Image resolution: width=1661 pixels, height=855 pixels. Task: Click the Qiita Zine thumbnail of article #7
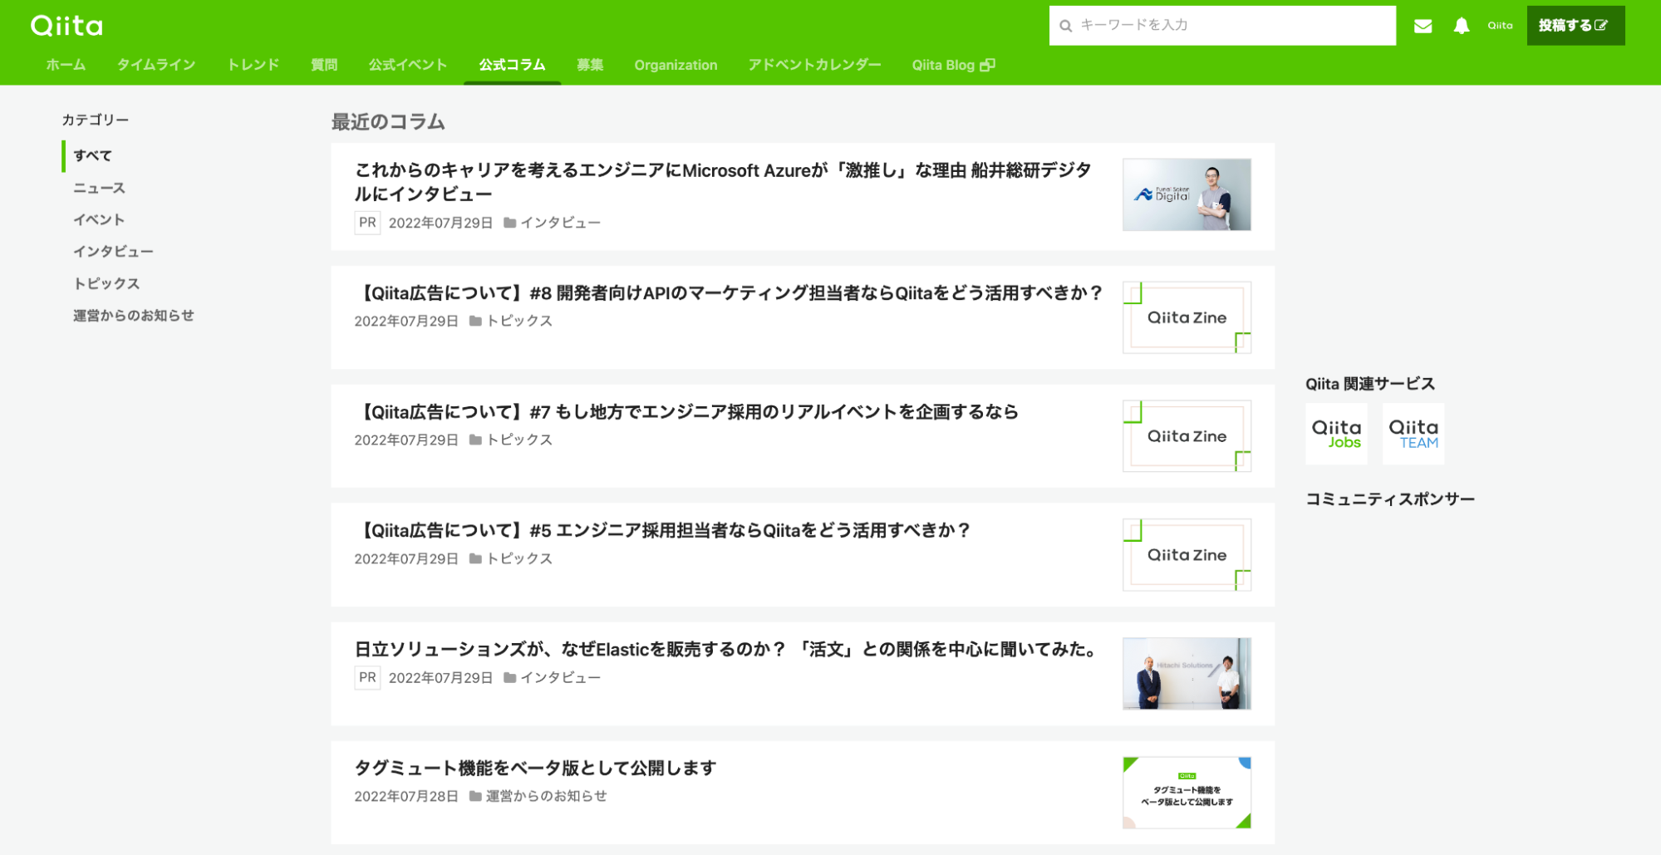click(1187, 436)
